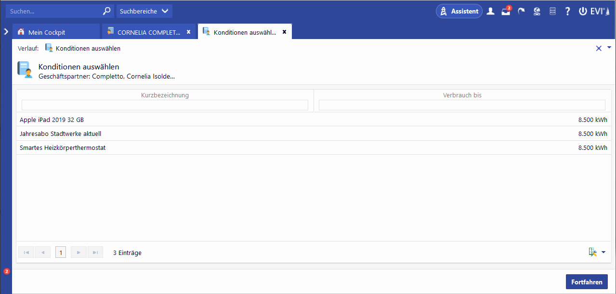The image size is (616, 294).
Task: Open dropdown arrow beside table export icon
Action: (x=603, y=252)
